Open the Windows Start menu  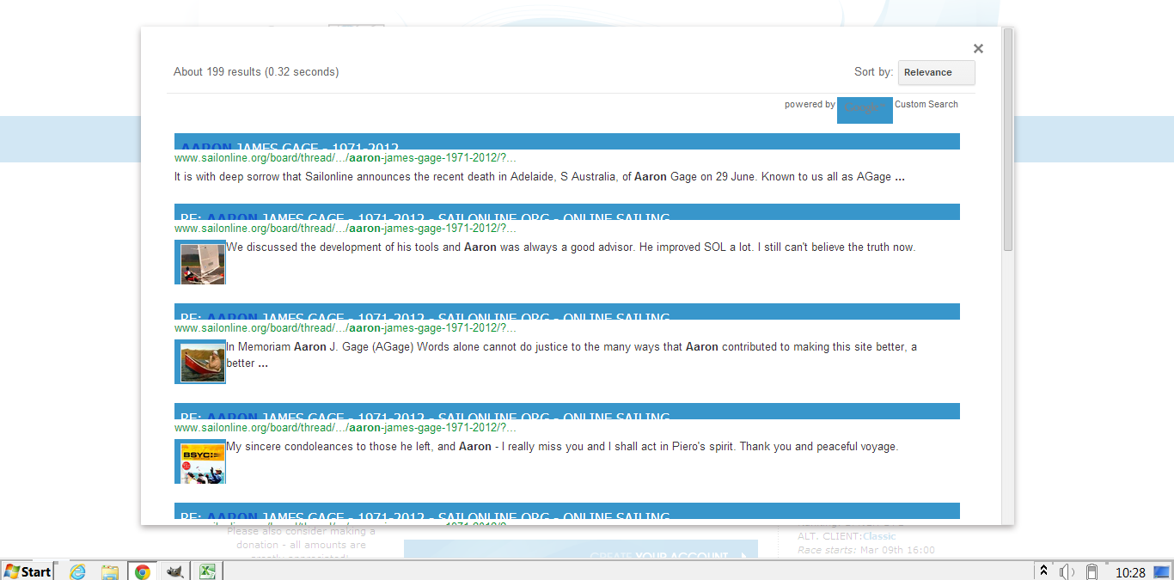pos(28,571)
